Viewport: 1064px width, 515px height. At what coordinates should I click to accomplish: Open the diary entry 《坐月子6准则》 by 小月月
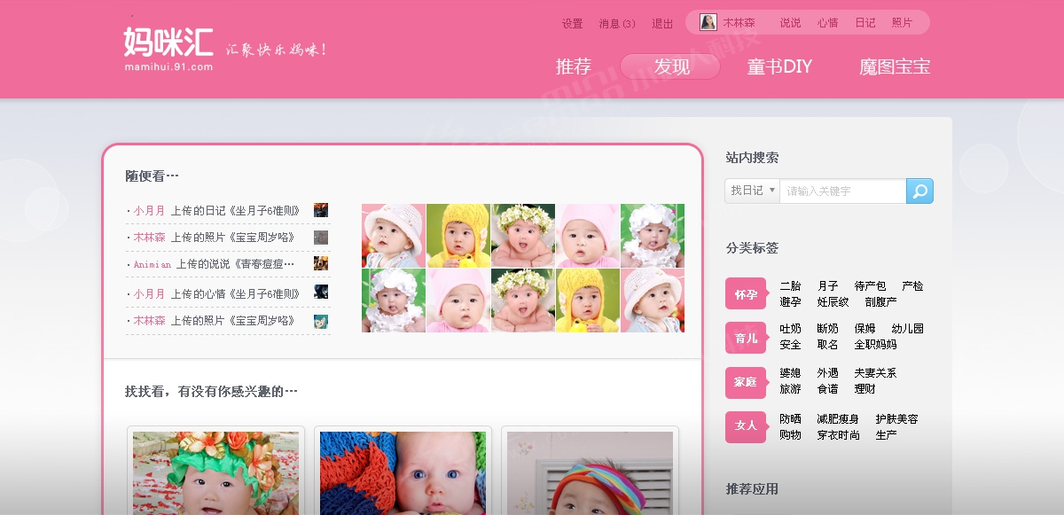point(265,211)
